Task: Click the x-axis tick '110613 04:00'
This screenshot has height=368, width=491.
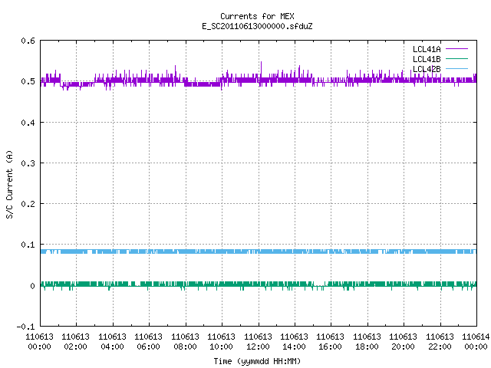Action: (113, 342)
